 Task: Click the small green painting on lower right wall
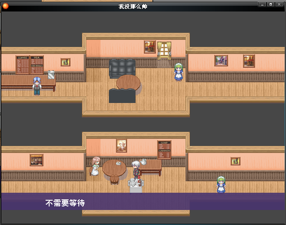coord(235,161)
